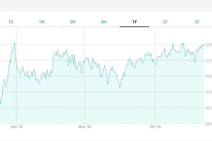Click the 59,5 price axis label
The width and height of the screenshot is (212, 141).
coord(209,76)
